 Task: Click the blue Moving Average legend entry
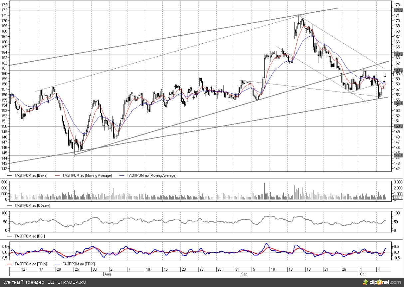[151, 175]
